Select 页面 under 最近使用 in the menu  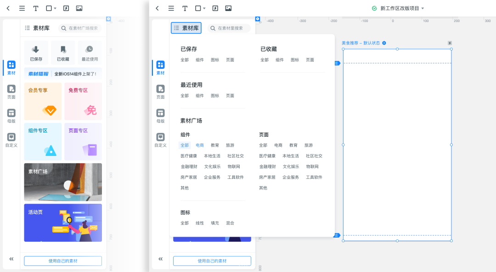coord(230,95)
